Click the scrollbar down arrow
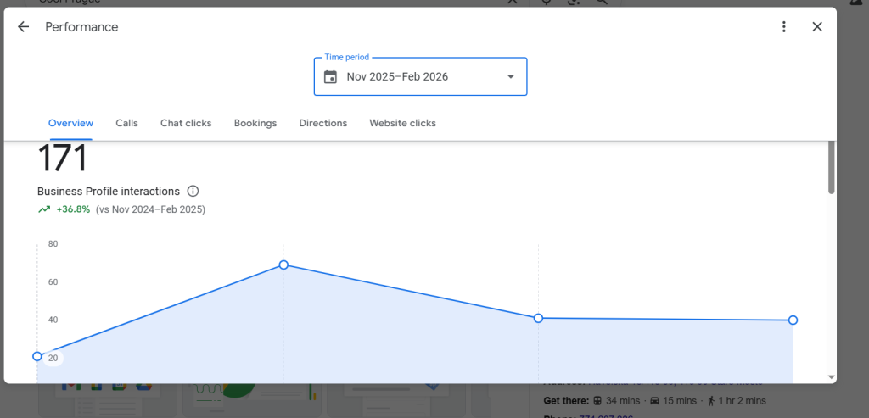 831,376
